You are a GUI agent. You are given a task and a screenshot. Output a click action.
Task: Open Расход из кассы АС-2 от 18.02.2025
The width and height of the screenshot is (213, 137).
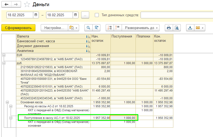click(x=49, y=106)
